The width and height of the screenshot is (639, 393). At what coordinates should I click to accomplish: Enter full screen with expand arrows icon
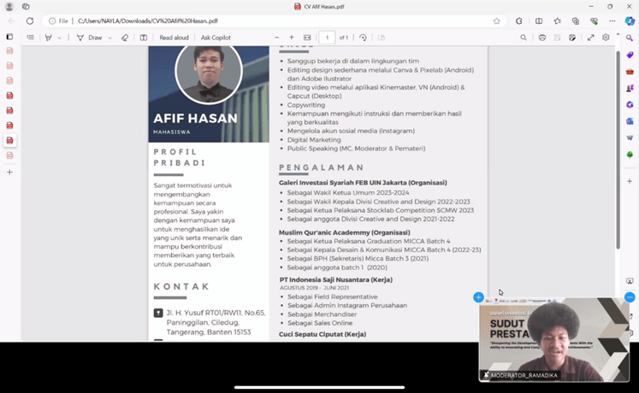tap(590, 38)
